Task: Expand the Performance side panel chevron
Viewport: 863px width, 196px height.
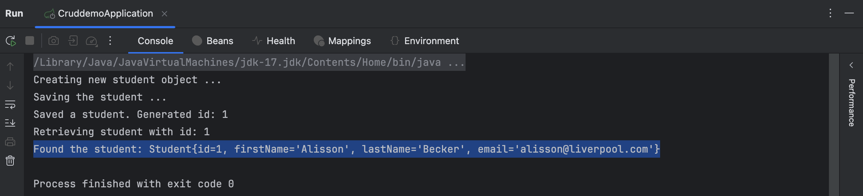Action: pos(851,65)
